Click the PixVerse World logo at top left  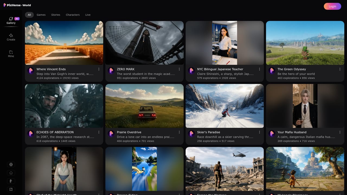(17, 5)
